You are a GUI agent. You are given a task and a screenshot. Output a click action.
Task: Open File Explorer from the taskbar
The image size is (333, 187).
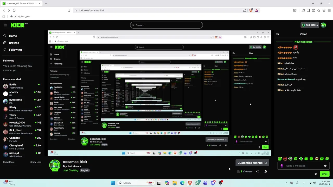(x=175, y=183)
